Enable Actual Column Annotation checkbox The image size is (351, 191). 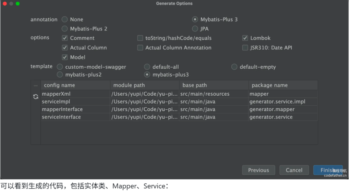[140, 48]
